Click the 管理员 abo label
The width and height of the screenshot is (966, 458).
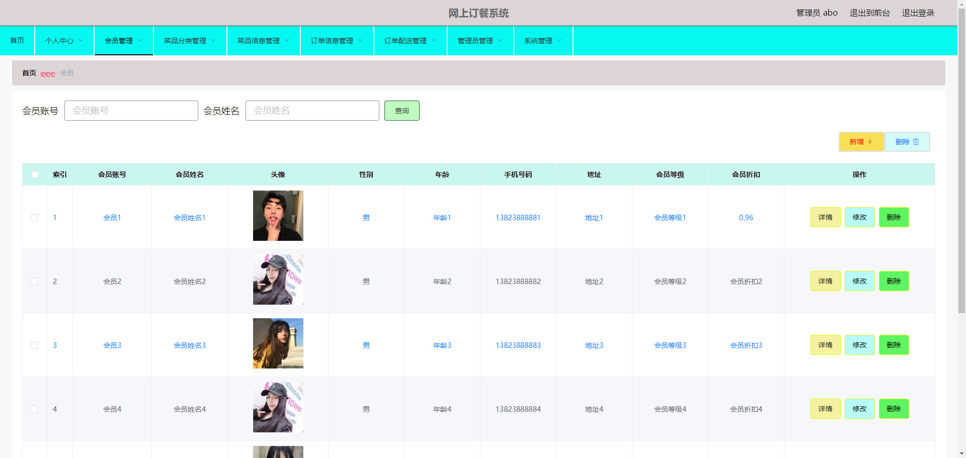[817, 13]
